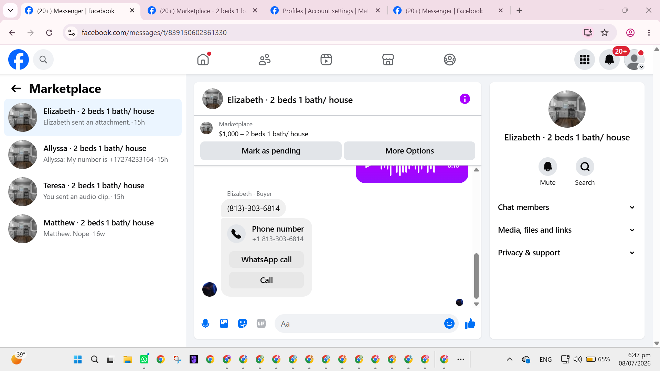Image resolution: width=660 pixels, height=371 pixels.
Task: Go back from Marketplace chats list
Action: 16,89
